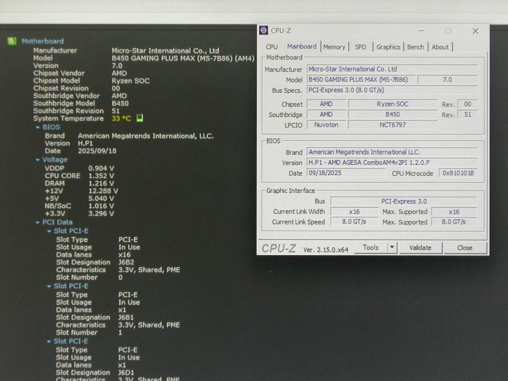The image size is (508, 381).
Task: Click the LPCIO value NCT6797
Action: click(x=392, y=125)
